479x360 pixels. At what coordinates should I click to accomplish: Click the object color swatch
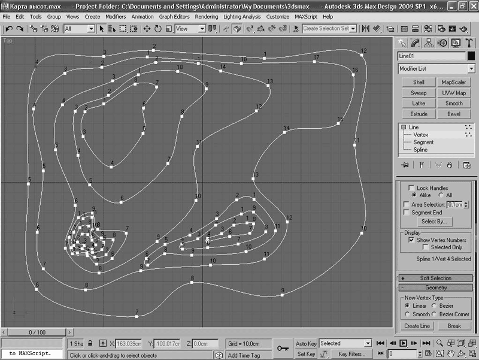click(471, 56)
